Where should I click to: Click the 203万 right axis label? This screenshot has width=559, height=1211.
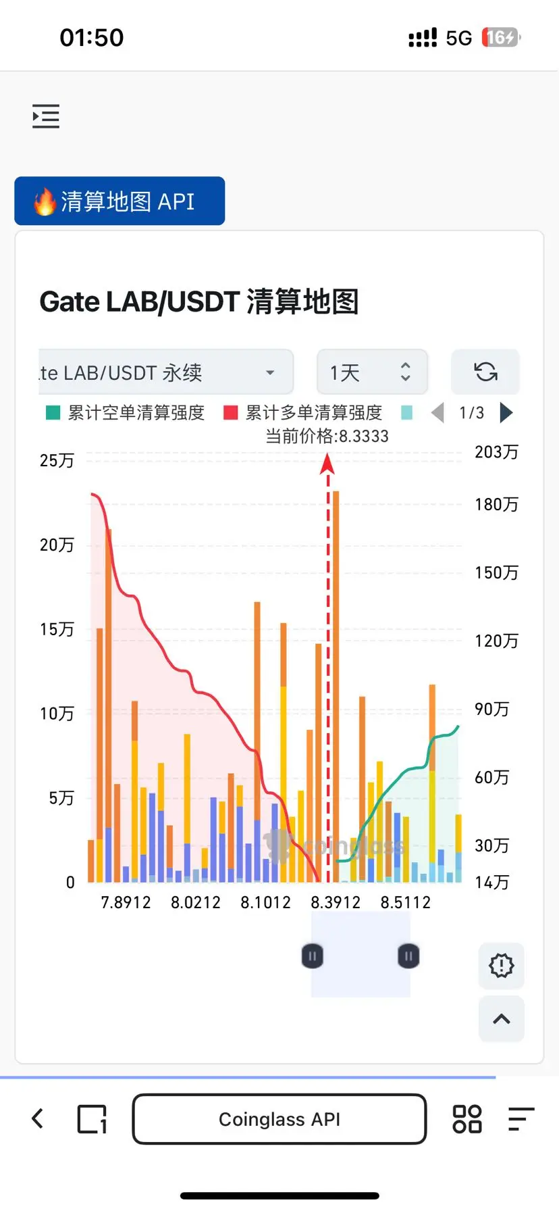click(496, 452)
